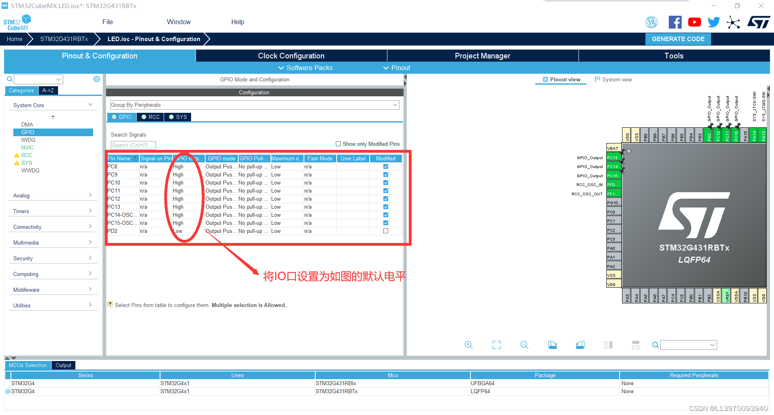Fit chip view to screen
The width and height of the screenshot is (774, 415).
coord(497,345)
